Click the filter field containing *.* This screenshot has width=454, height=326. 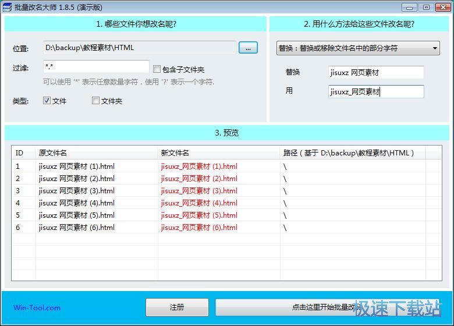coord(96,66)
